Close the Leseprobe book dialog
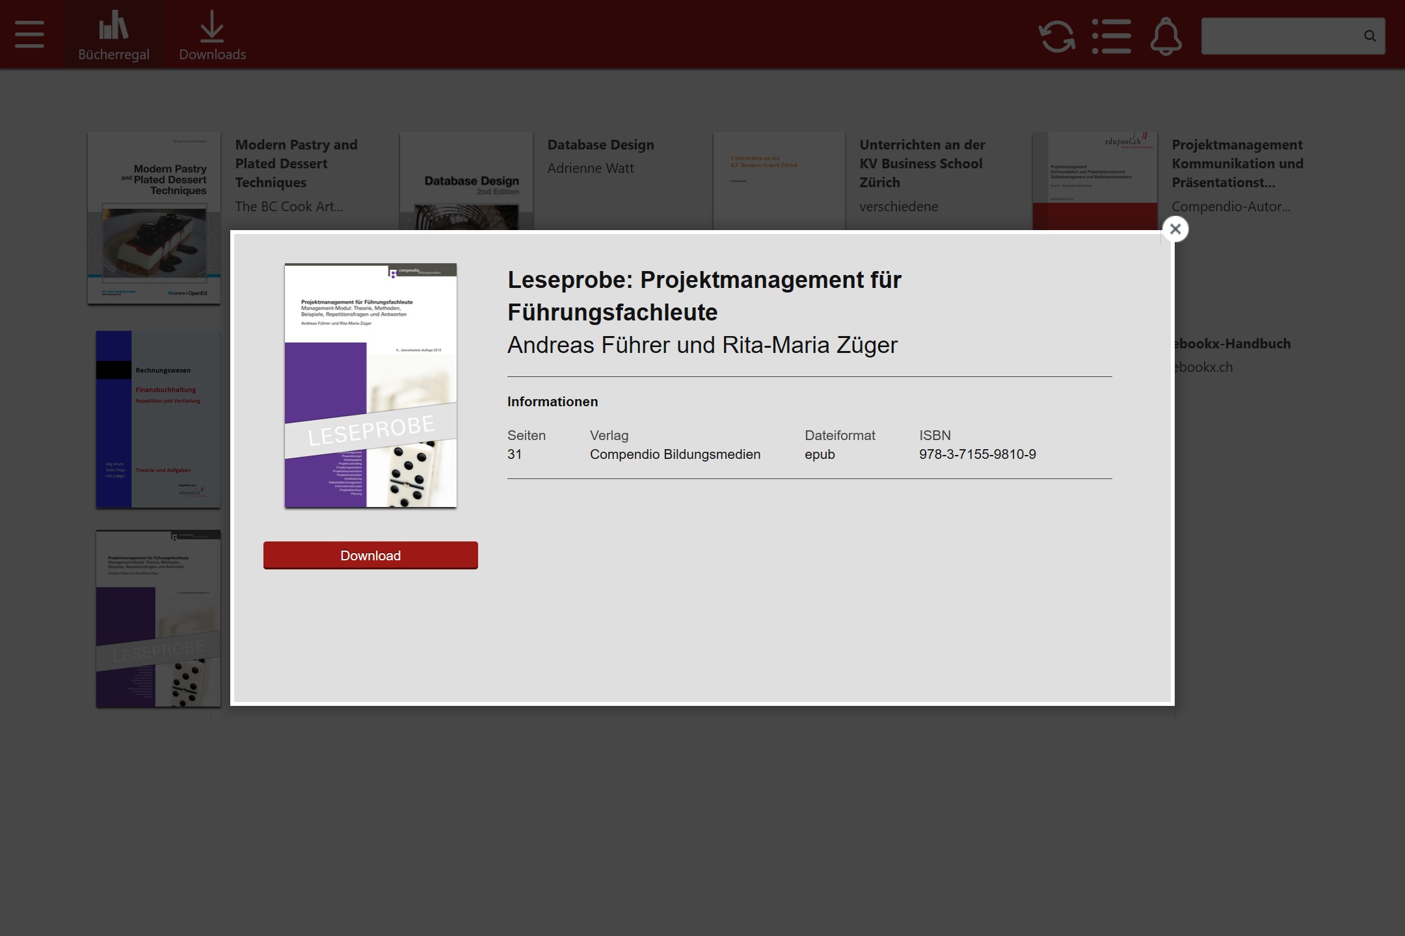 click(1175, 229)
